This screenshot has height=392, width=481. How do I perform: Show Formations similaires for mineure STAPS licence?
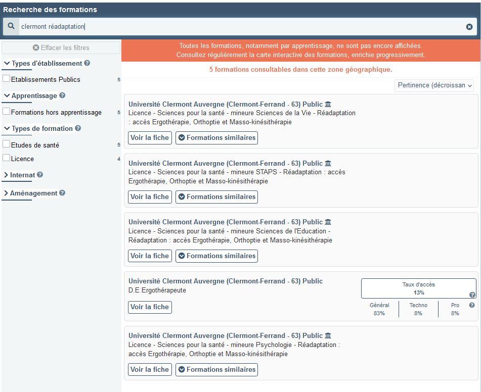pyautogui.click(x=216, y=197)
